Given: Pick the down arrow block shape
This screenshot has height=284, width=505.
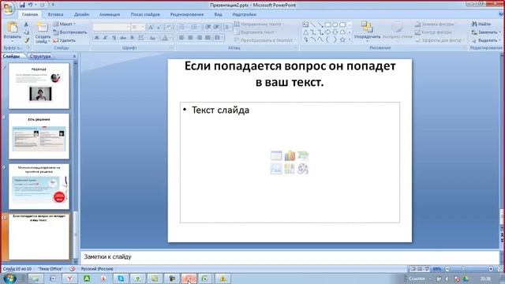Looking at the screenshot, I should [335, 32].
